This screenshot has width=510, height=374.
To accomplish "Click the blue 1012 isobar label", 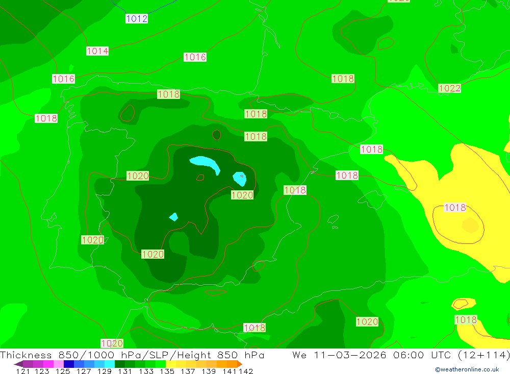I will [137, 18].
